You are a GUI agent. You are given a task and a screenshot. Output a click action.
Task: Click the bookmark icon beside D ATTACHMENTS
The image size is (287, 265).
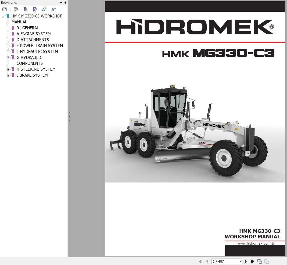pos(13,40)
